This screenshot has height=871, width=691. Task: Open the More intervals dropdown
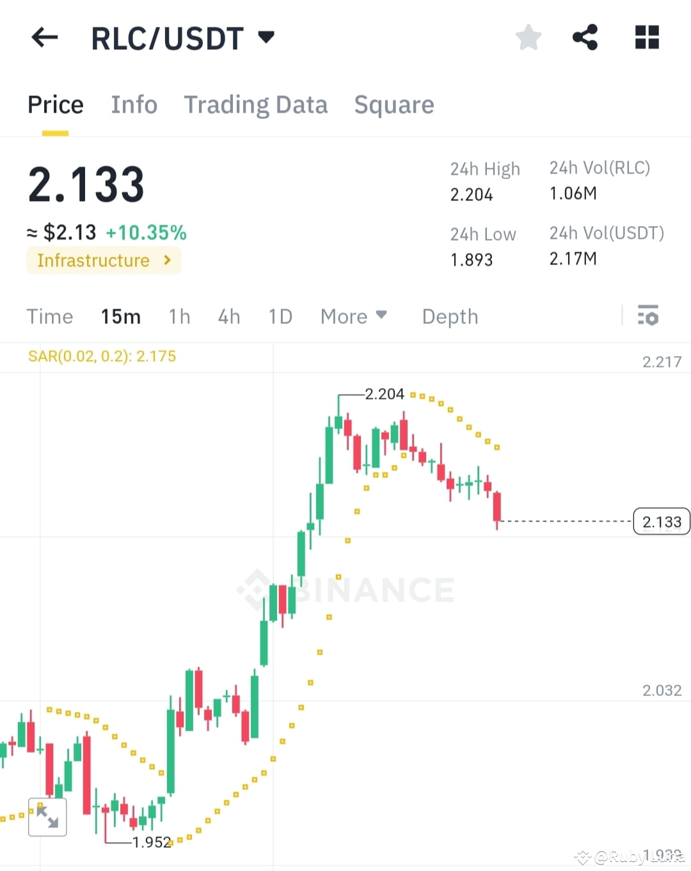coord(353,316)
